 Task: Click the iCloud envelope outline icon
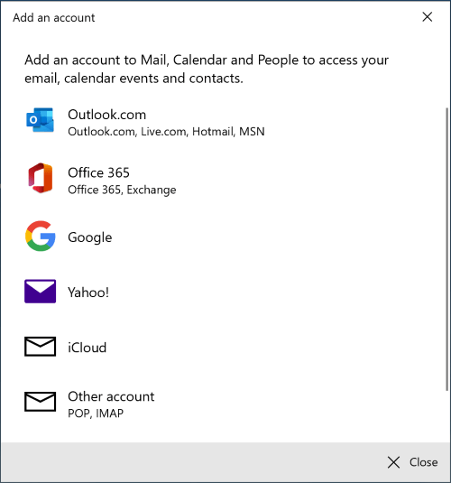41,347
